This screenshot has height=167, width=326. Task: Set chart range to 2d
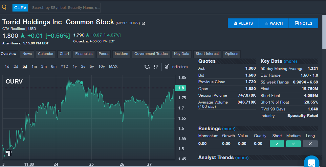coord(16,67)
